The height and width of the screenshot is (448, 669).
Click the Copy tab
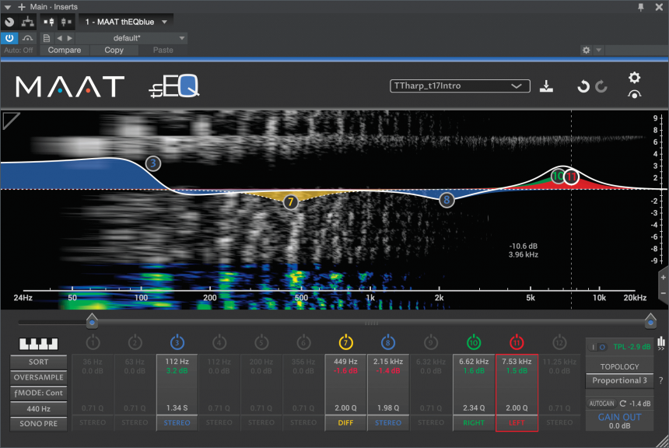114,50
